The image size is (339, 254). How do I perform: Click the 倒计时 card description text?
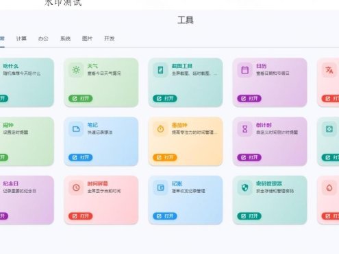click(277, 132)
